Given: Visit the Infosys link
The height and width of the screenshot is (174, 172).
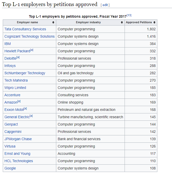Looking at the screenshot, I should (10, 66).
